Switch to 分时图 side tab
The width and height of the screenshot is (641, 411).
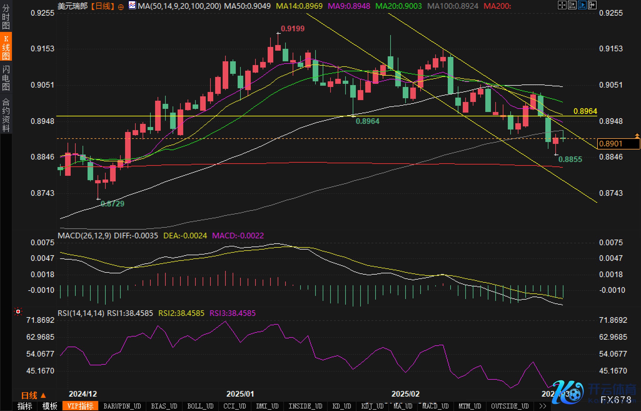[6, 17]
